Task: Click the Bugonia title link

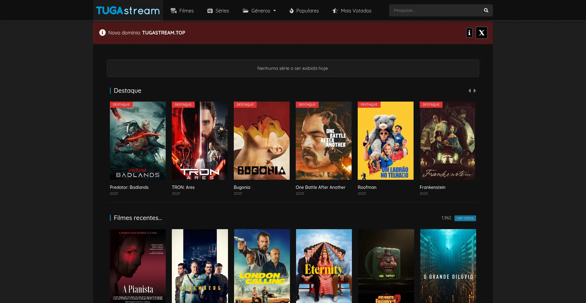Action: click(x=242, y=187)
